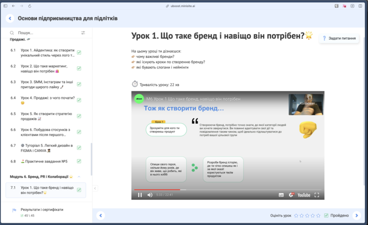
Task: Pause the lesson video
Action: 140,195
